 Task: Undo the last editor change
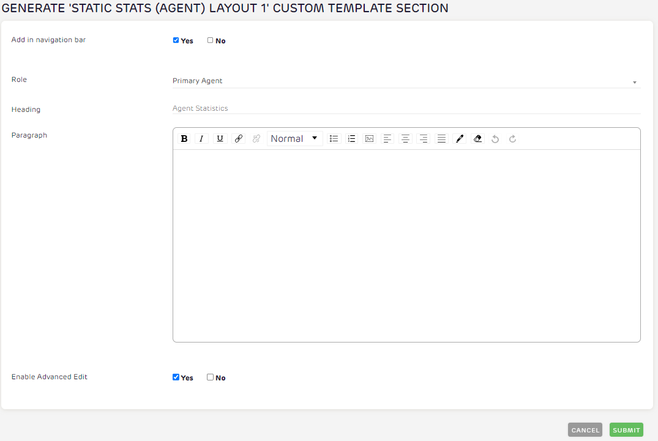click(495, 139)
